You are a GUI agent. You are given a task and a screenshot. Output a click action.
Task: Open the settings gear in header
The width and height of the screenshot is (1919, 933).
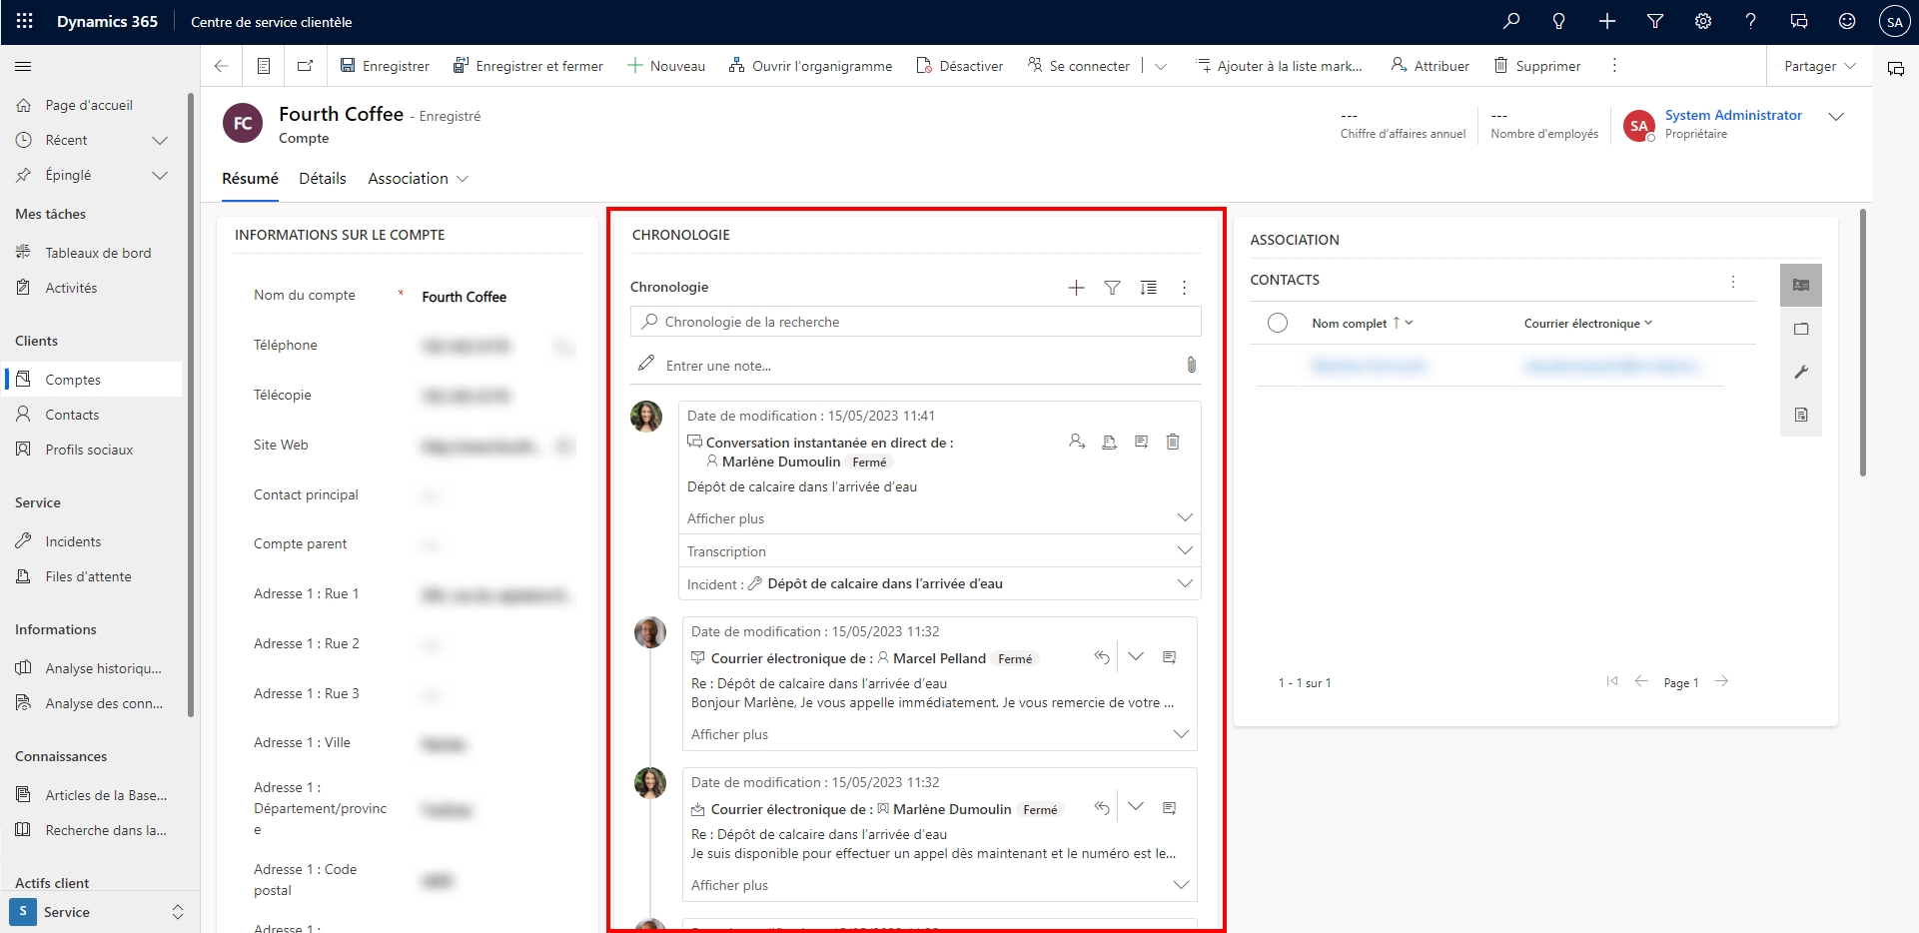tap(1703, 21)
